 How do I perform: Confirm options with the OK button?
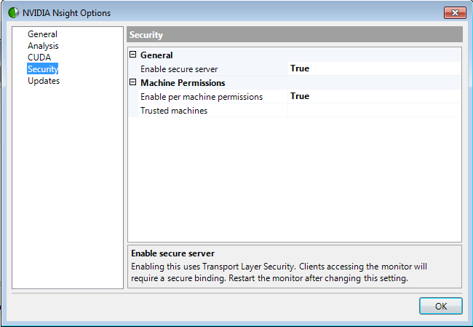[x=440, y=306]
